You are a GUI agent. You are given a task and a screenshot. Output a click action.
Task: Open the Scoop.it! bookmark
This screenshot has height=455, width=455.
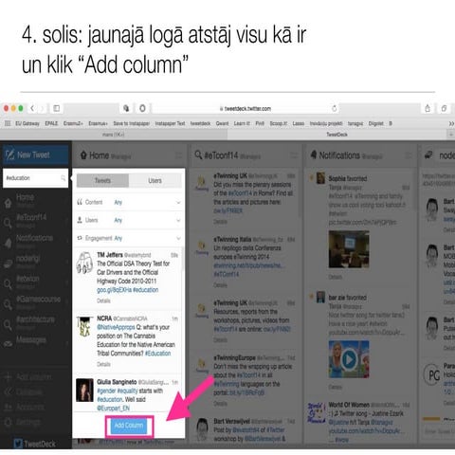click(x=279, y=123)
